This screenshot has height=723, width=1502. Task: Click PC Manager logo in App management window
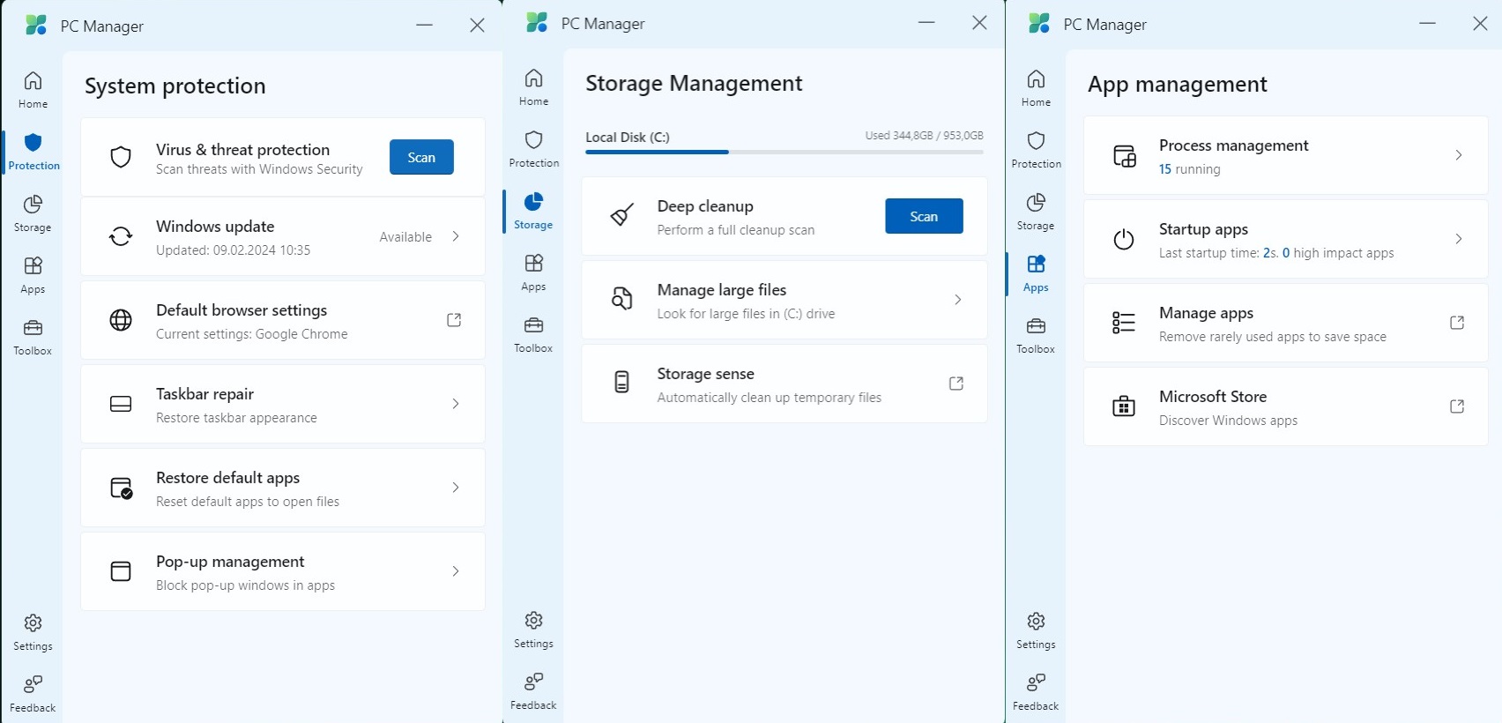coord(1039,24)
